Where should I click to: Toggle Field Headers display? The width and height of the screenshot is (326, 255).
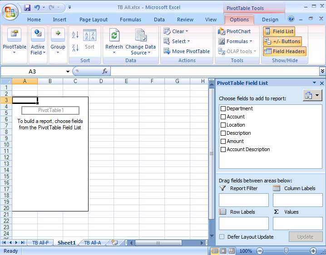pyautogui.click(x=285, y=51)
